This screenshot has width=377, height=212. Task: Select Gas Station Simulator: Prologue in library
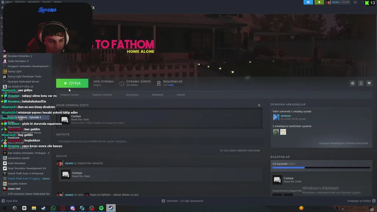pos(29,153)
